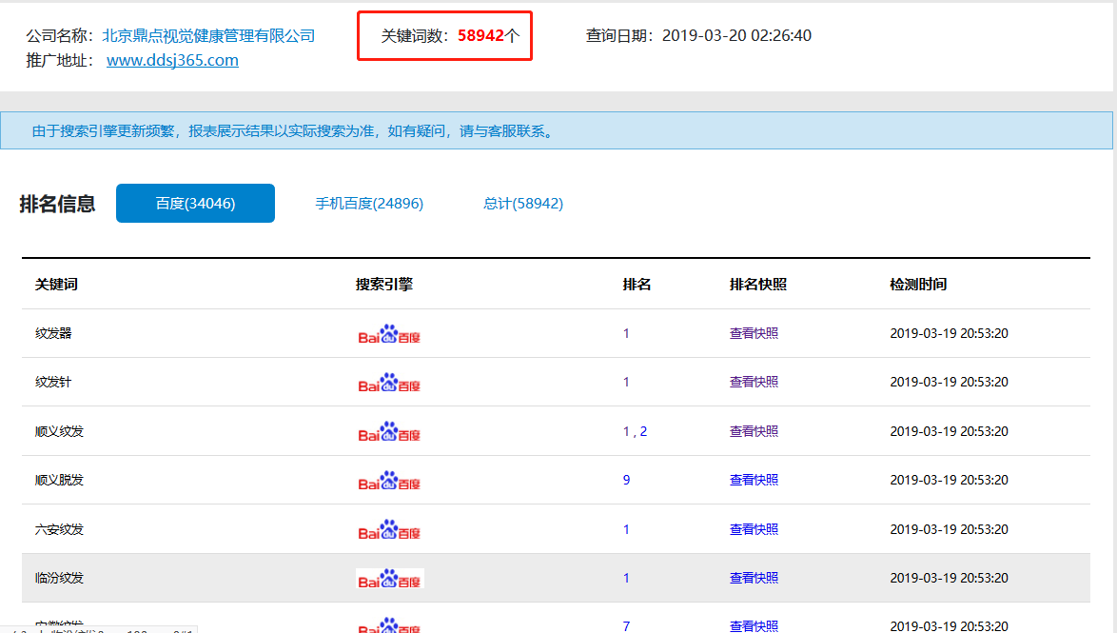Screen dimensions: 1117x633
Task: View 查看快照 snapshot for 顺义脱发
Action: click(x=754, y=480)
